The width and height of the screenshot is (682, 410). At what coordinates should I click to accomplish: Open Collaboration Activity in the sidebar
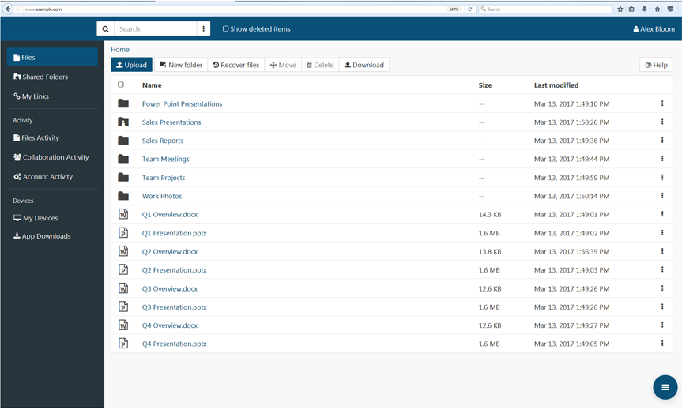55,157
